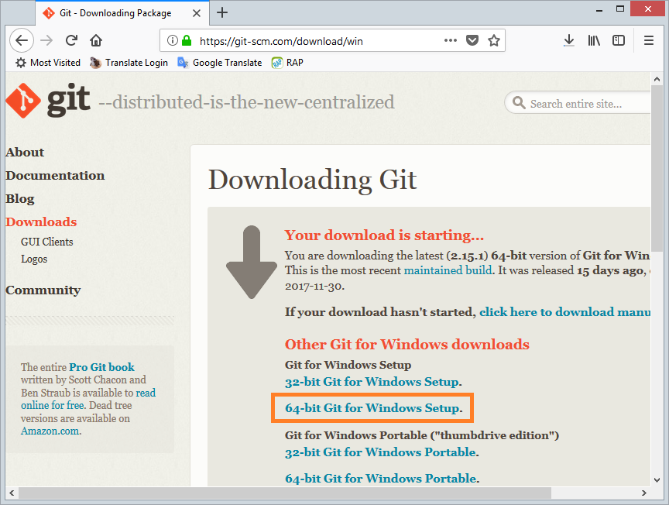This screenshot has width=669, height=505.
Task: Open the Library icon in toolbar
Action: (x=594, y=40)
